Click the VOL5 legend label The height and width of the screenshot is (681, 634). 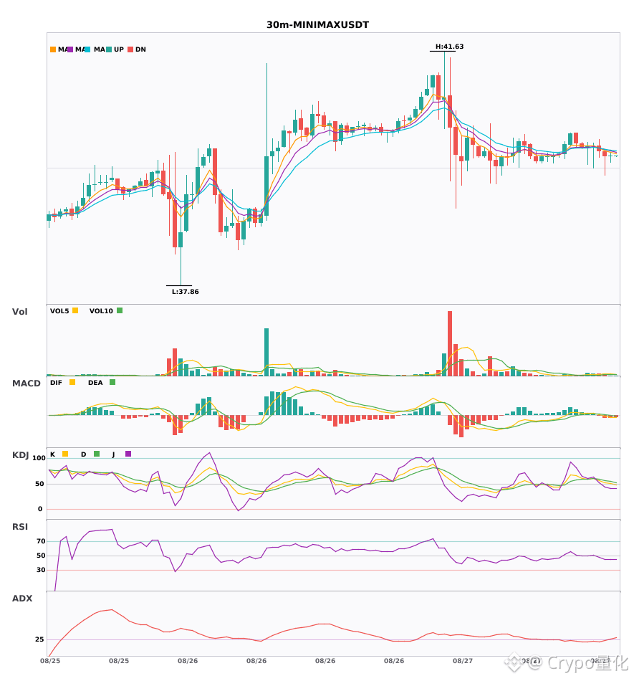pyautogui.click(x=59, y=311)
